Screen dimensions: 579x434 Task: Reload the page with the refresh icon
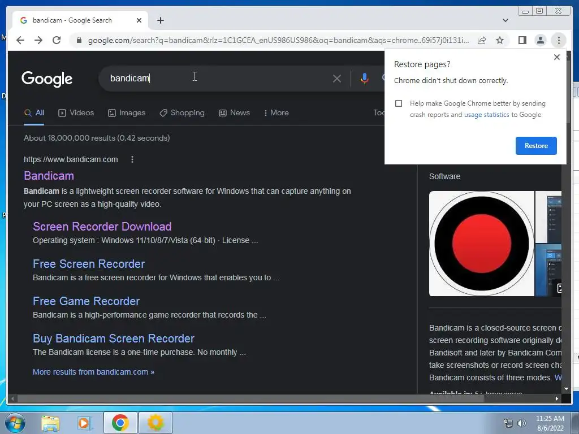[x=57, y=40]
